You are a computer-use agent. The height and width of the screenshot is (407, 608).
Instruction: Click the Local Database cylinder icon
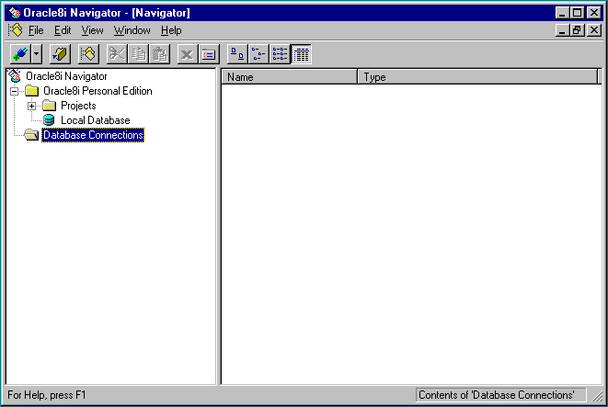coord(49,120)
